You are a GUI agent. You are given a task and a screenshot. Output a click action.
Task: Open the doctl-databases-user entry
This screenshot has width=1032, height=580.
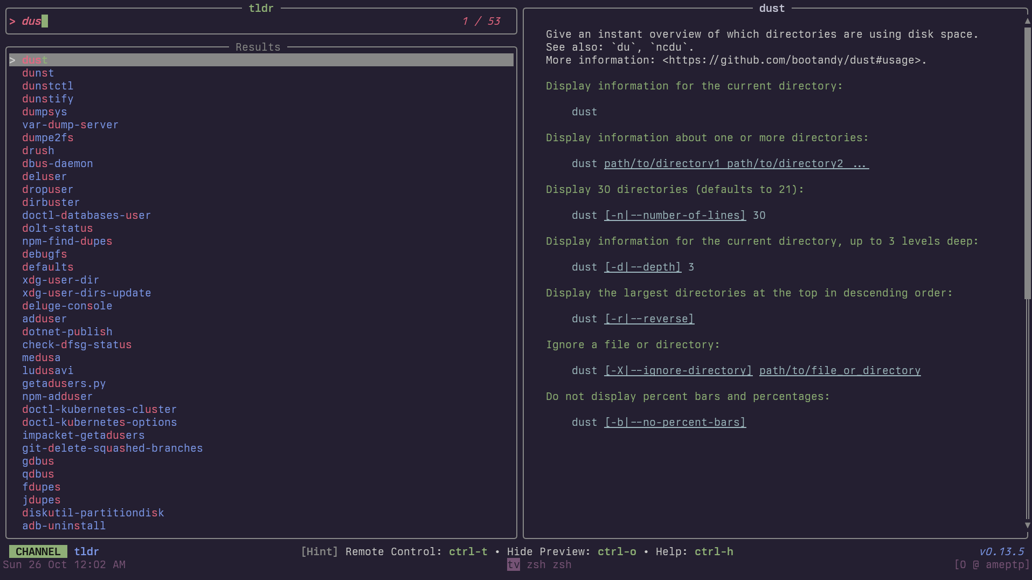pyautogui.click(x=86, y=216)
